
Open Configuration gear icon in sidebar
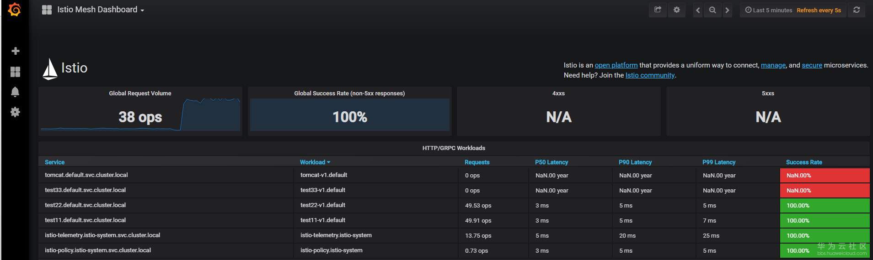point(15,112)
